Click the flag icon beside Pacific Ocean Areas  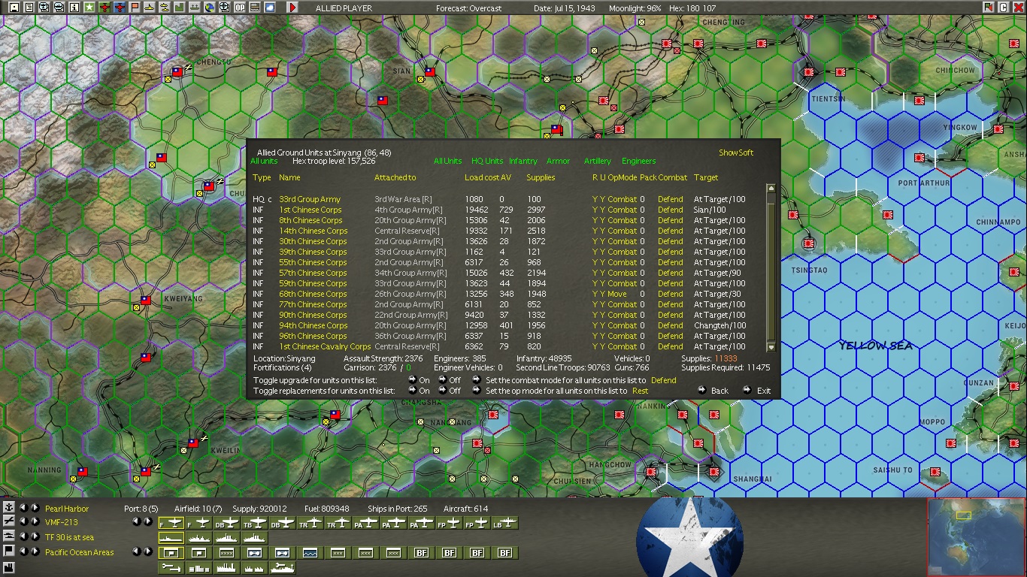8,551
